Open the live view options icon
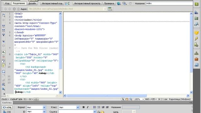 click(67, 3)
